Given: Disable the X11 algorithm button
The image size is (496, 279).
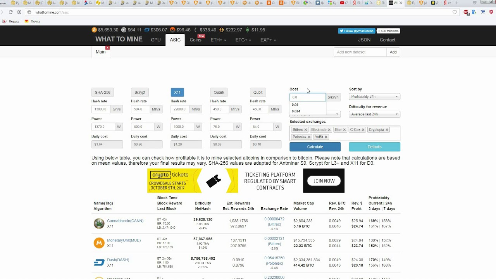Looking at the screenshot, I should (177, 92).
